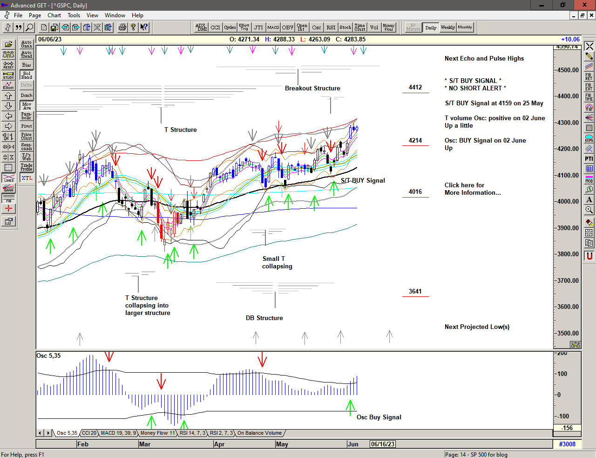Toggle the Bol Band indicator

coord(27,75)
